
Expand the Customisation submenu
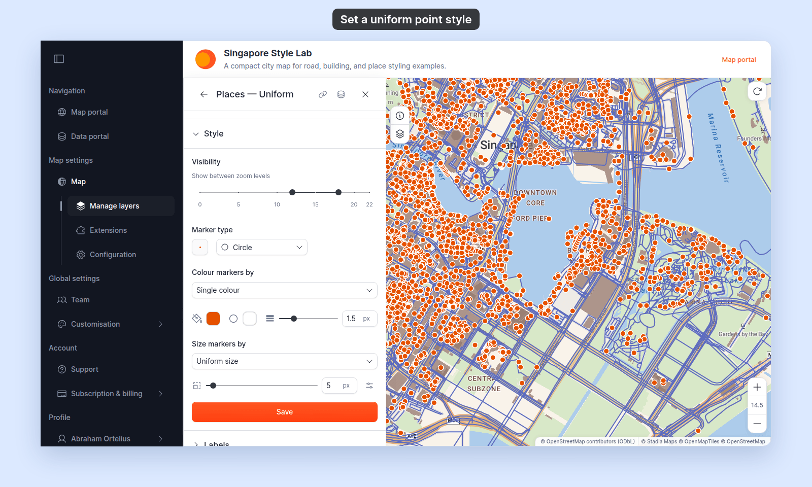pos(160,324)
